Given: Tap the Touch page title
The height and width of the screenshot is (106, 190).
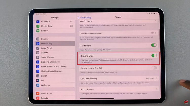Looking at the screenshot, I should (118, 17).
